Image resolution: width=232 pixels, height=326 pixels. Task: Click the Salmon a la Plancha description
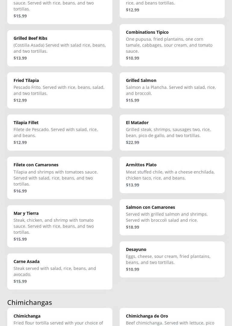171,90
